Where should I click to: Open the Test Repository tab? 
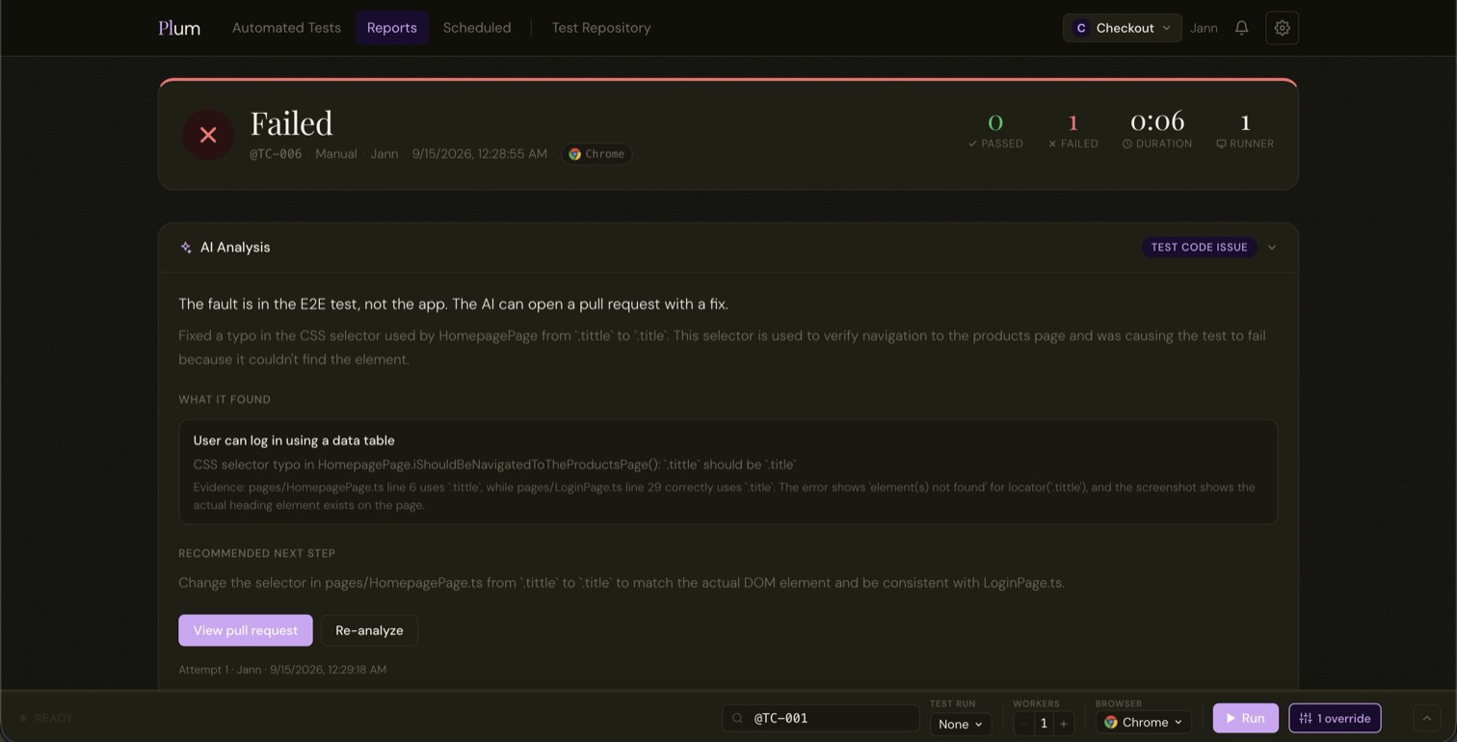[x=601, y=28]
